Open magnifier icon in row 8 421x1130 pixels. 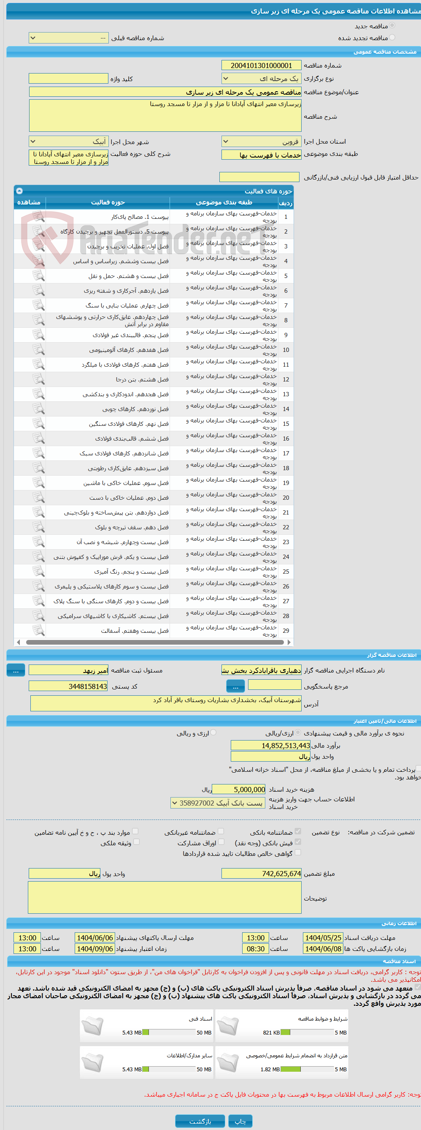(x=38, y=320)
